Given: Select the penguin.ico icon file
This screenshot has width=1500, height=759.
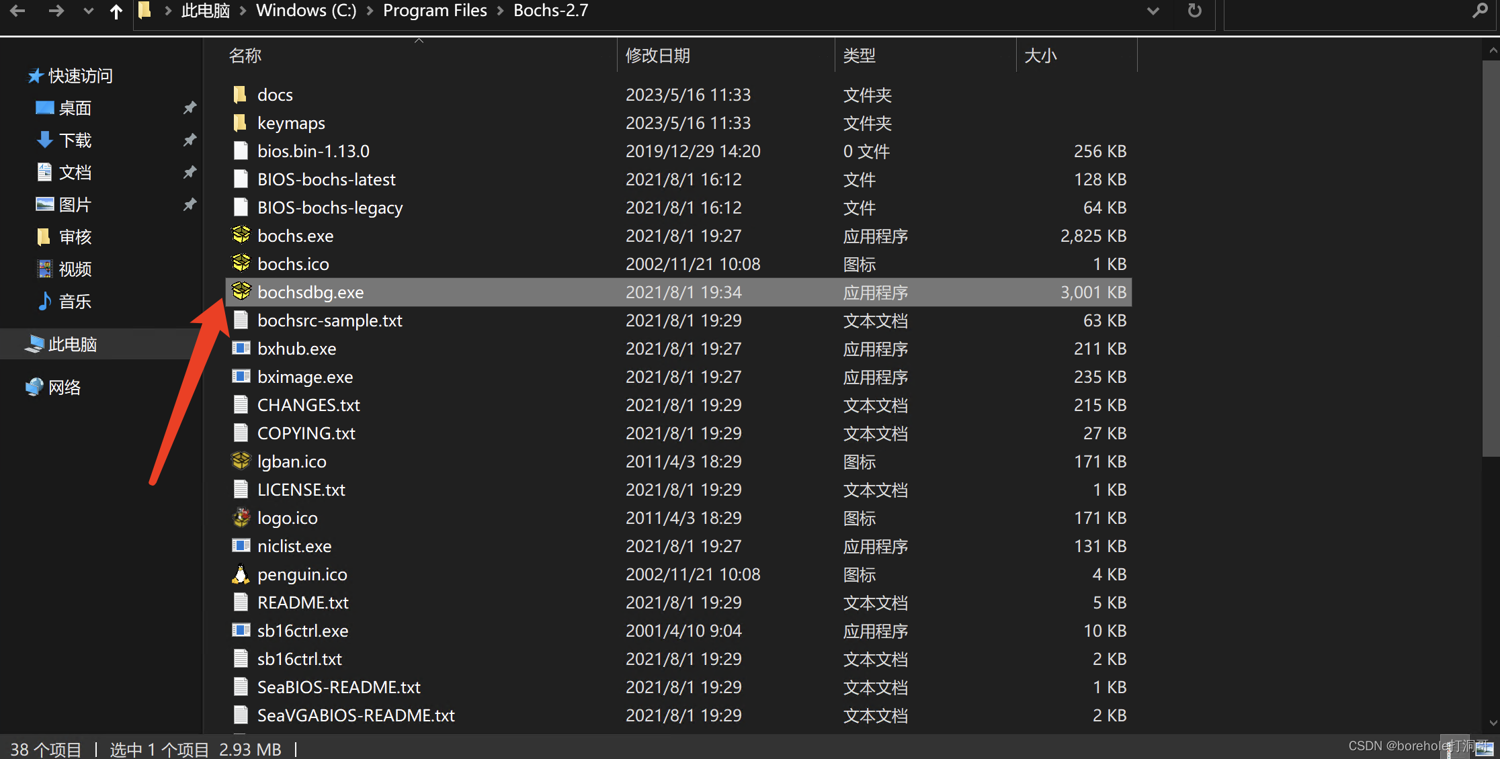Looking at the screenshot, I should tap(241, 574).
